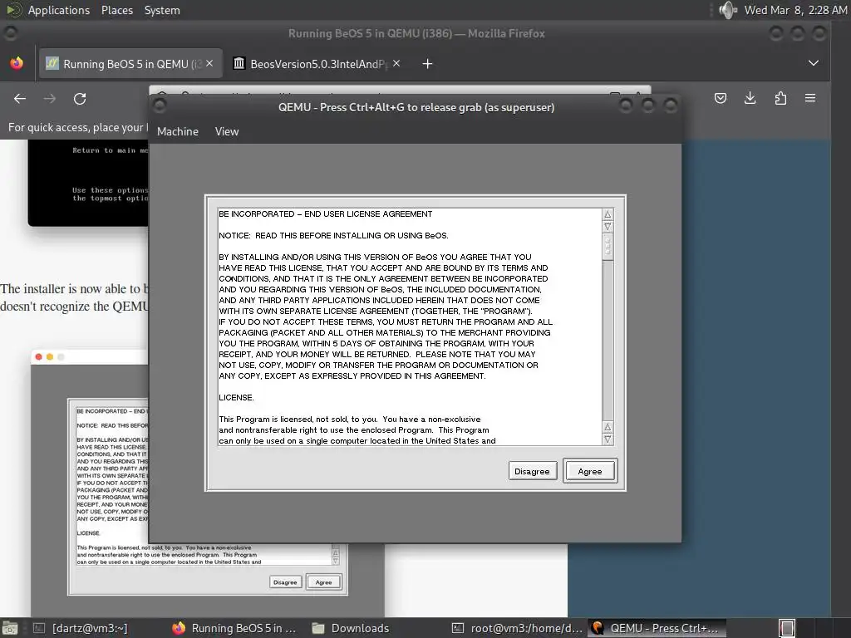Switch to the root@vm3 terminal taskbar entry
The image size is (851, 638).
[518, 628]
